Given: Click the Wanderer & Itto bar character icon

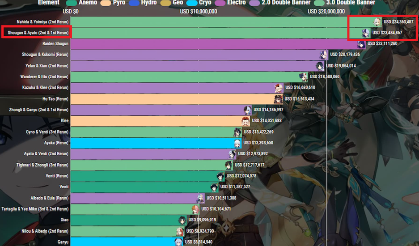Looking at the screenshot, I should click(x=303, y=77).
